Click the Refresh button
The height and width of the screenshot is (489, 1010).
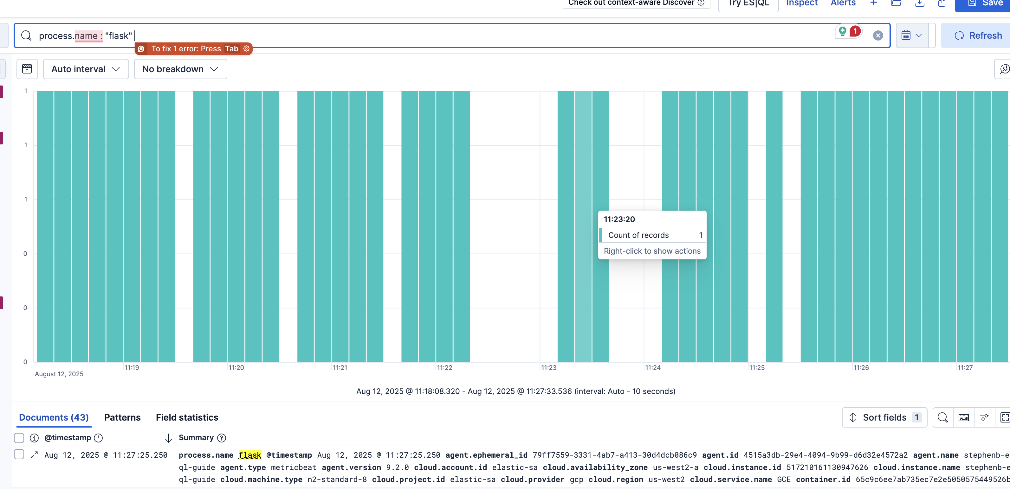978,36
